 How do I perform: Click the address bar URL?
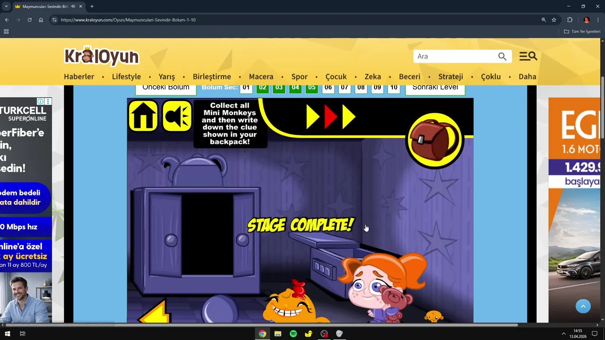(128, 20)
